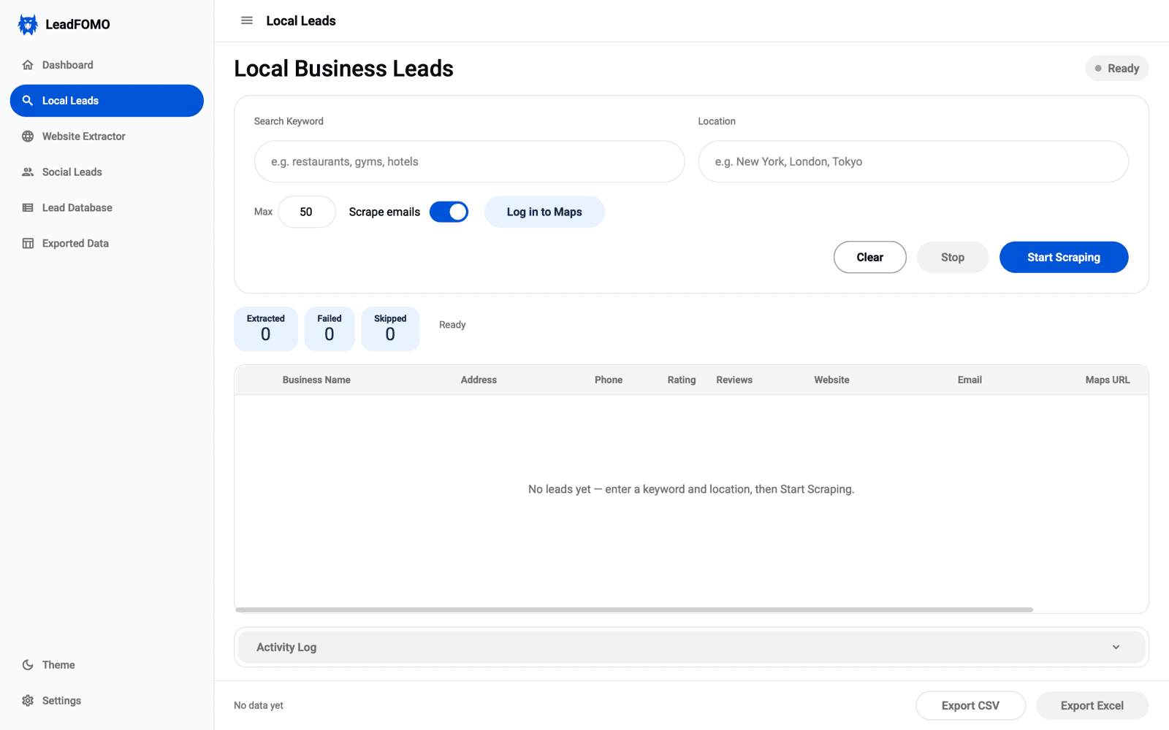1169x730 pixels.
Task: Expand the Activity Log panel
Action: pyautogui.click(x=691, y=648)
